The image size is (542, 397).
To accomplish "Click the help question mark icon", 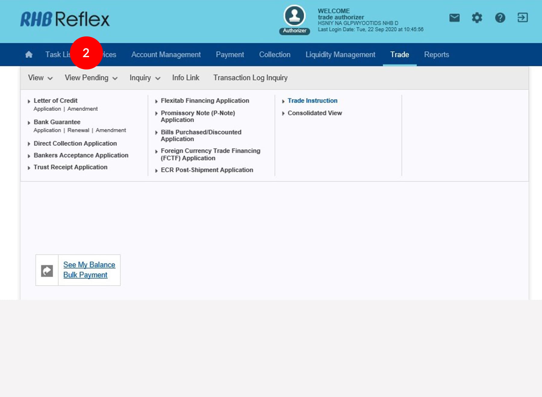I will (x=500, y=18).
